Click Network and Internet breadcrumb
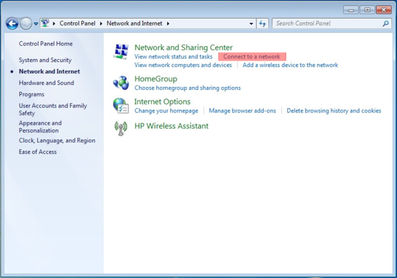This screenshot has width=397, height=278. click(134, 24)
